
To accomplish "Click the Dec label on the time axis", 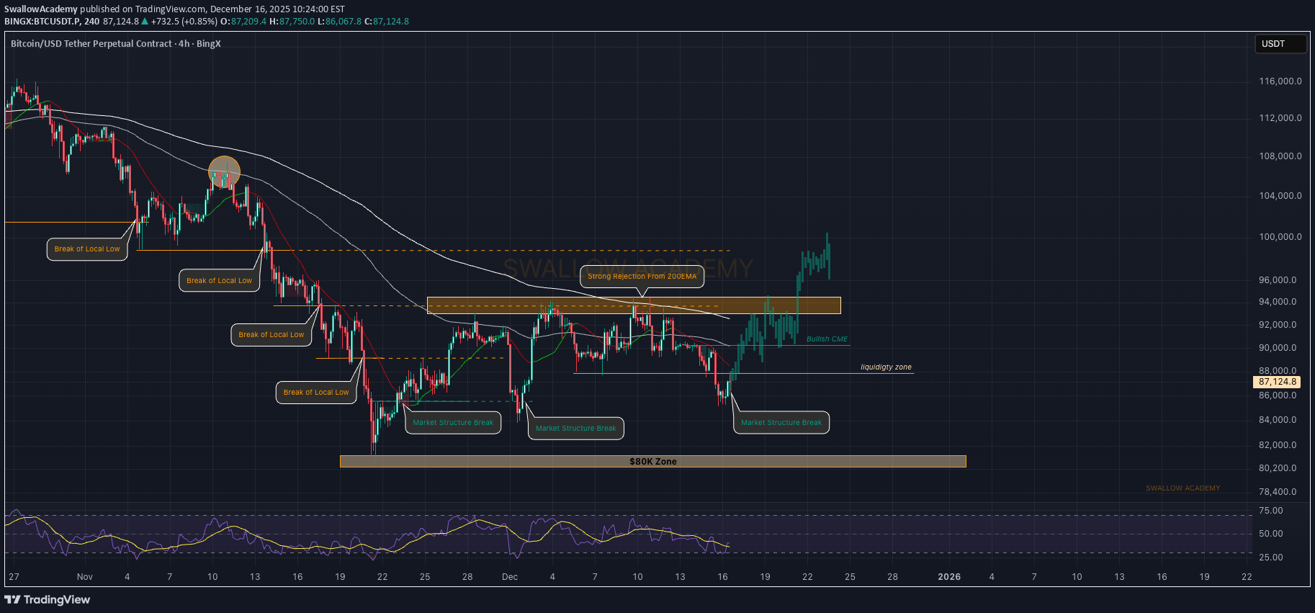I will [x=510, y=577].
